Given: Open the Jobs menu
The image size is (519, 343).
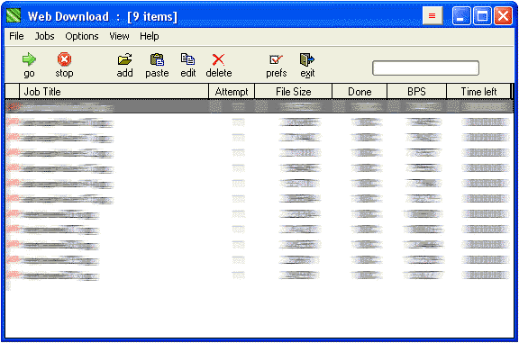Looking at the screenshot, I should pyautogui.click(x=44, y=36).
